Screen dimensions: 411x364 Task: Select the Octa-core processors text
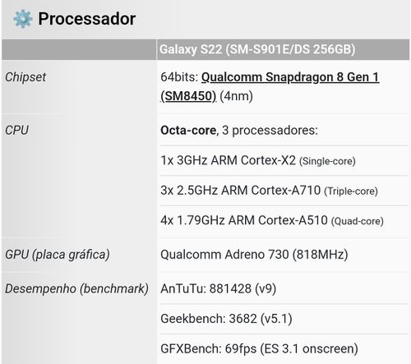[x=239, y=131]
